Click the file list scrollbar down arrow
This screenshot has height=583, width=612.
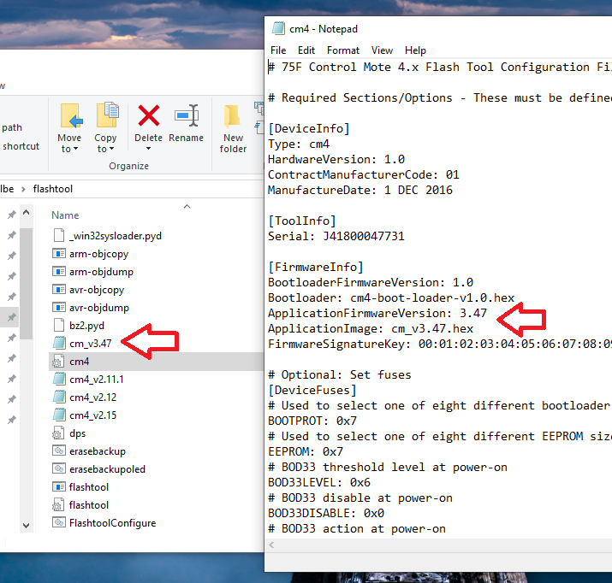tap(27, 526)
